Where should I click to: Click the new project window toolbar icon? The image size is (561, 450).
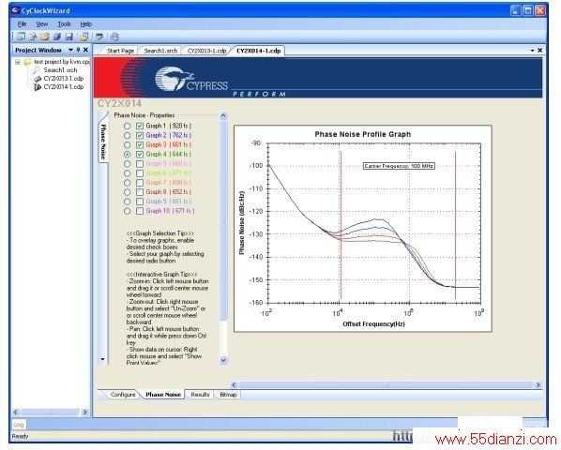tap(22, 37)
